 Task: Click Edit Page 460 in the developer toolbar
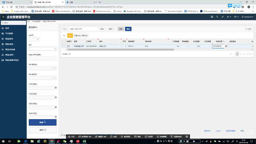pos(101,136)
